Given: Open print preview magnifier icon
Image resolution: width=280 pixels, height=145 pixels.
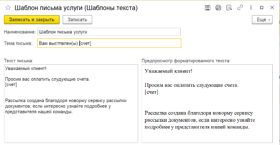Looking at the screenshot, I should pos(229,8).
